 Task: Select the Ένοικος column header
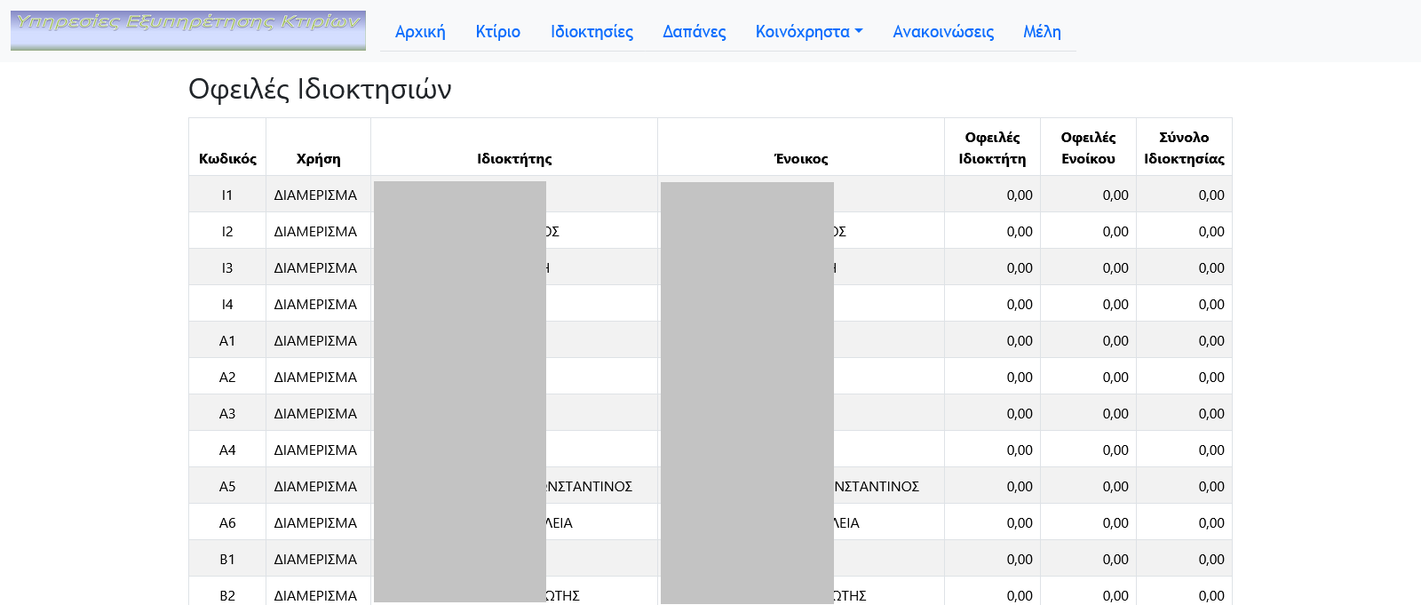pos(801,159)
